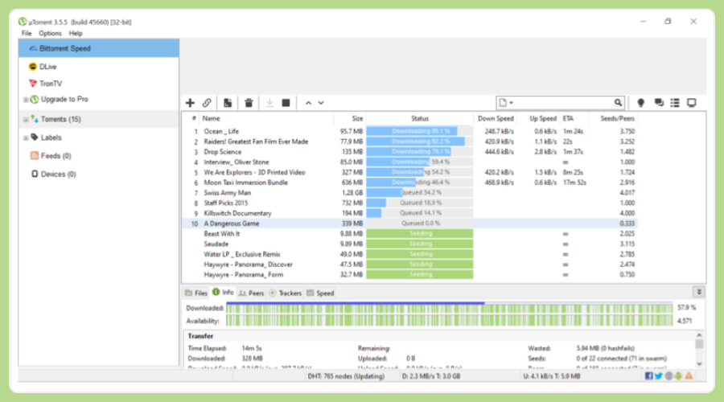Click the Create New Torrent icon
The image size is (724, 402).
228,102
